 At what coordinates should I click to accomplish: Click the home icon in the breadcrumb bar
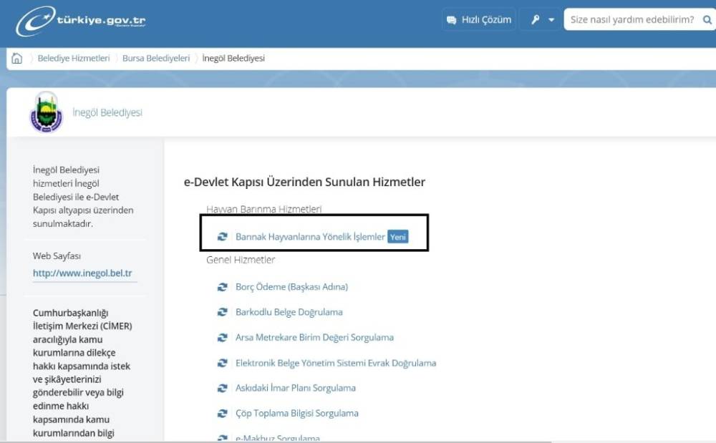pyautogui.click(x=16, y=58)
